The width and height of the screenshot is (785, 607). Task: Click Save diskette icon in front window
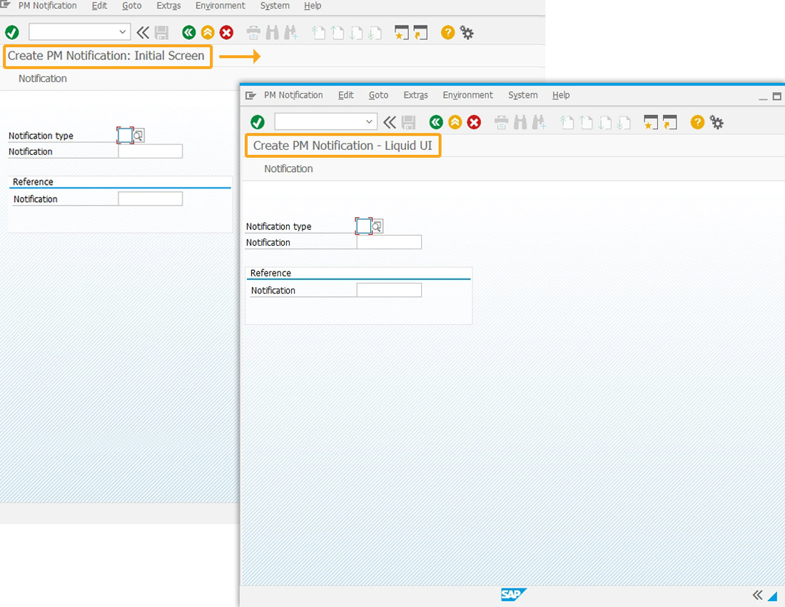coord(408,122)
